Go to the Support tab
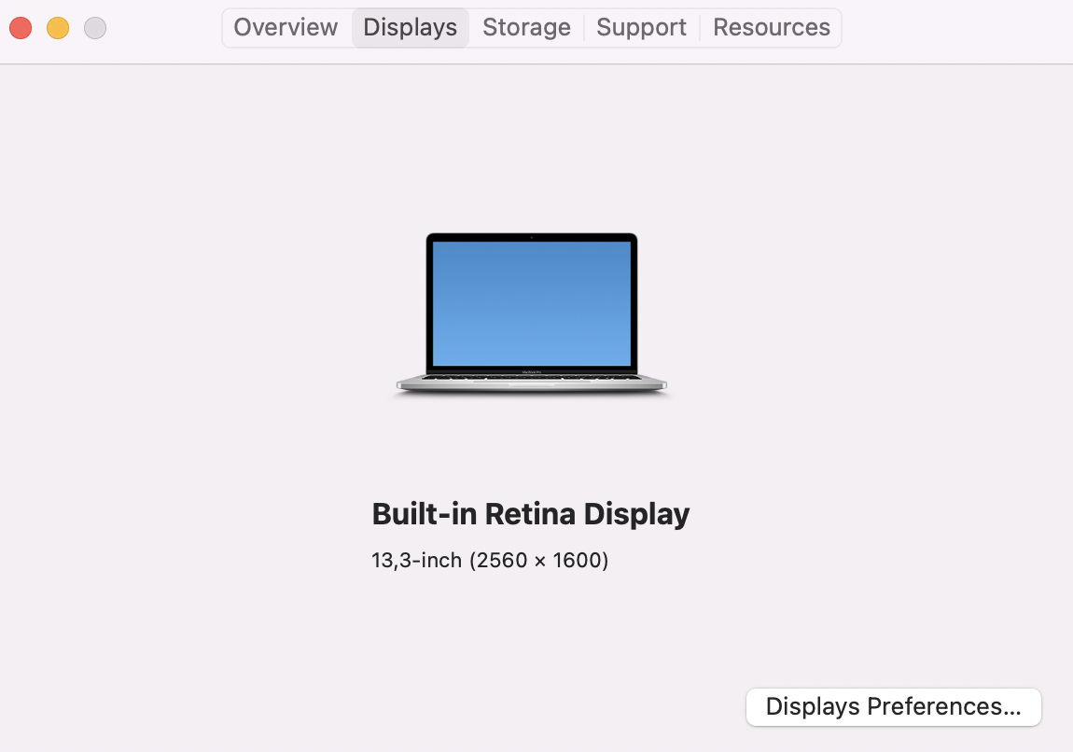 (x=641, y=27)
